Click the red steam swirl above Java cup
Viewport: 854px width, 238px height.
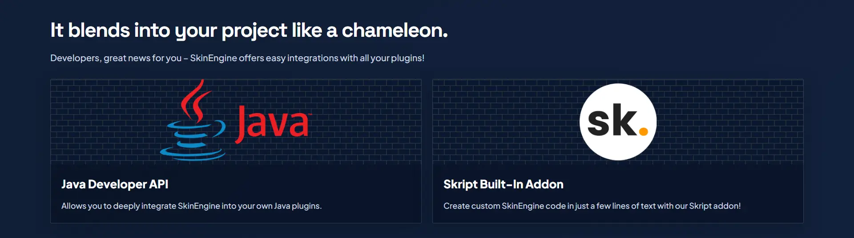click(x=194, y=101)
